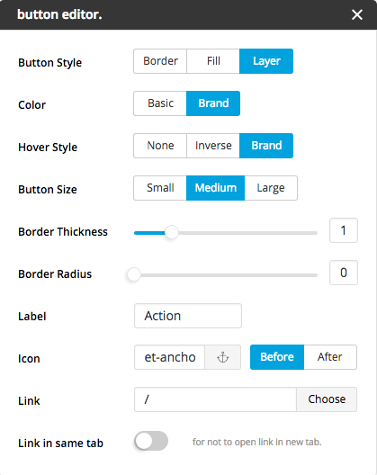Select the Fill button style
377x475 pixels.
pyautogui.click(x=213, y=61)
